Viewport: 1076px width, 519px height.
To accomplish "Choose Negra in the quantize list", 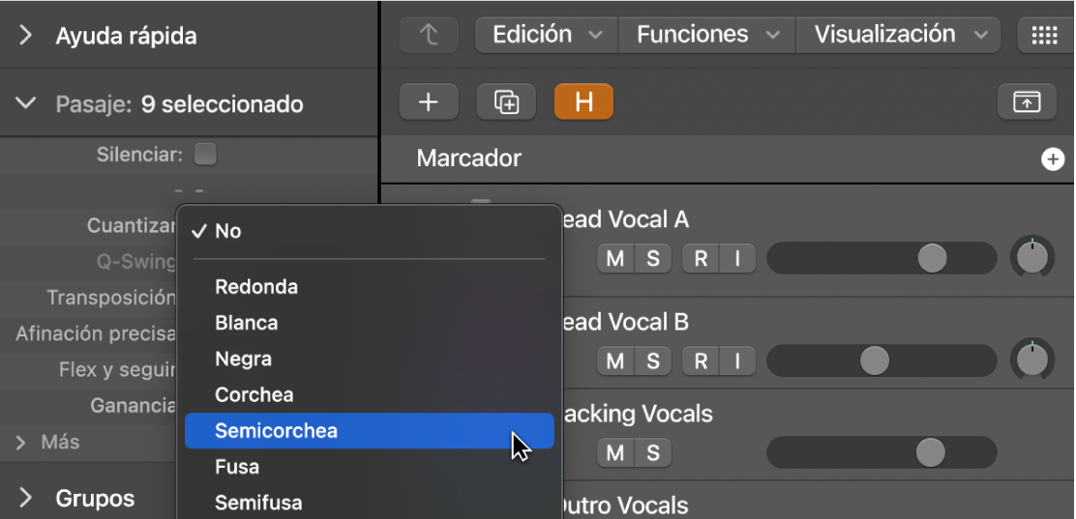I will [x=244, y=360].
